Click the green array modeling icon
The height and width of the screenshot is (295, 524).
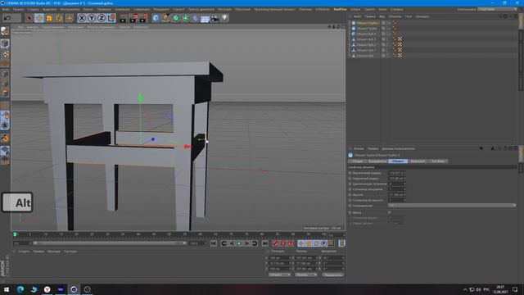(186, 18)
